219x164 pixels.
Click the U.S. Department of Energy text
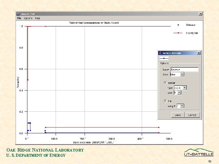click(x=36, y=155)
